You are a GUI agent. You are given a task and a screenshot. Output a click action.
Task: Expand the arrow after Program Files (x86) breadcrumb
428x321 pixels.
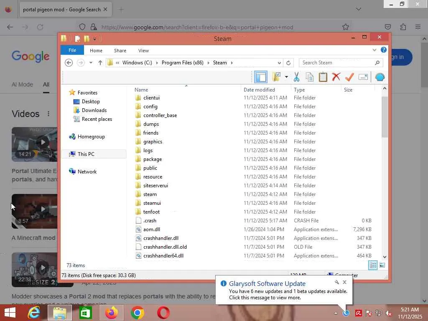click(208, 63)
